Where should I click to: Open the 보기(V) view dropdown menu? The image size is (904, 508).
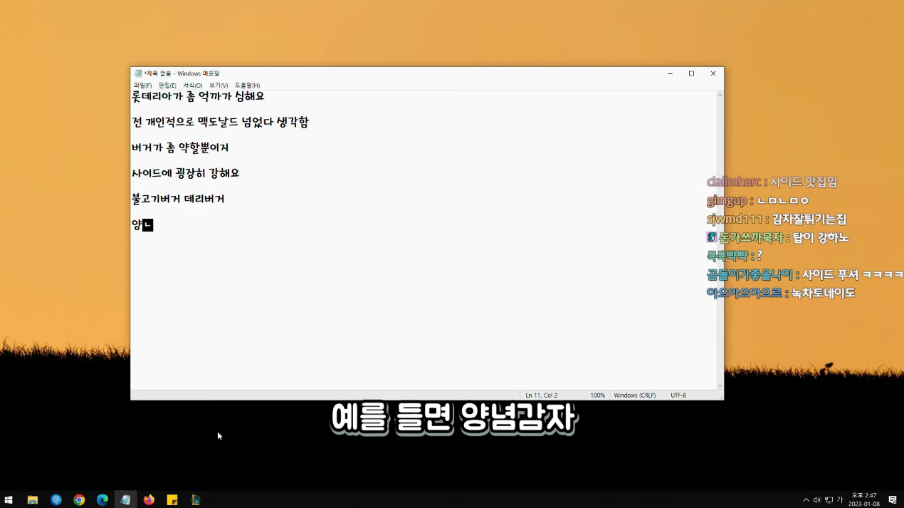[x=218, y=85]
